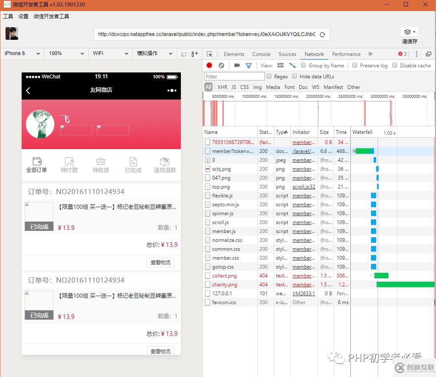Clear the network log icon
This screenshot has width=436, height=377.
[x=221, y=66]
